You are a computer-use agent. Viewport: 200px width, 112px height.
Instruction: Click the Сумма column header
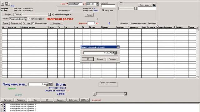109,27
